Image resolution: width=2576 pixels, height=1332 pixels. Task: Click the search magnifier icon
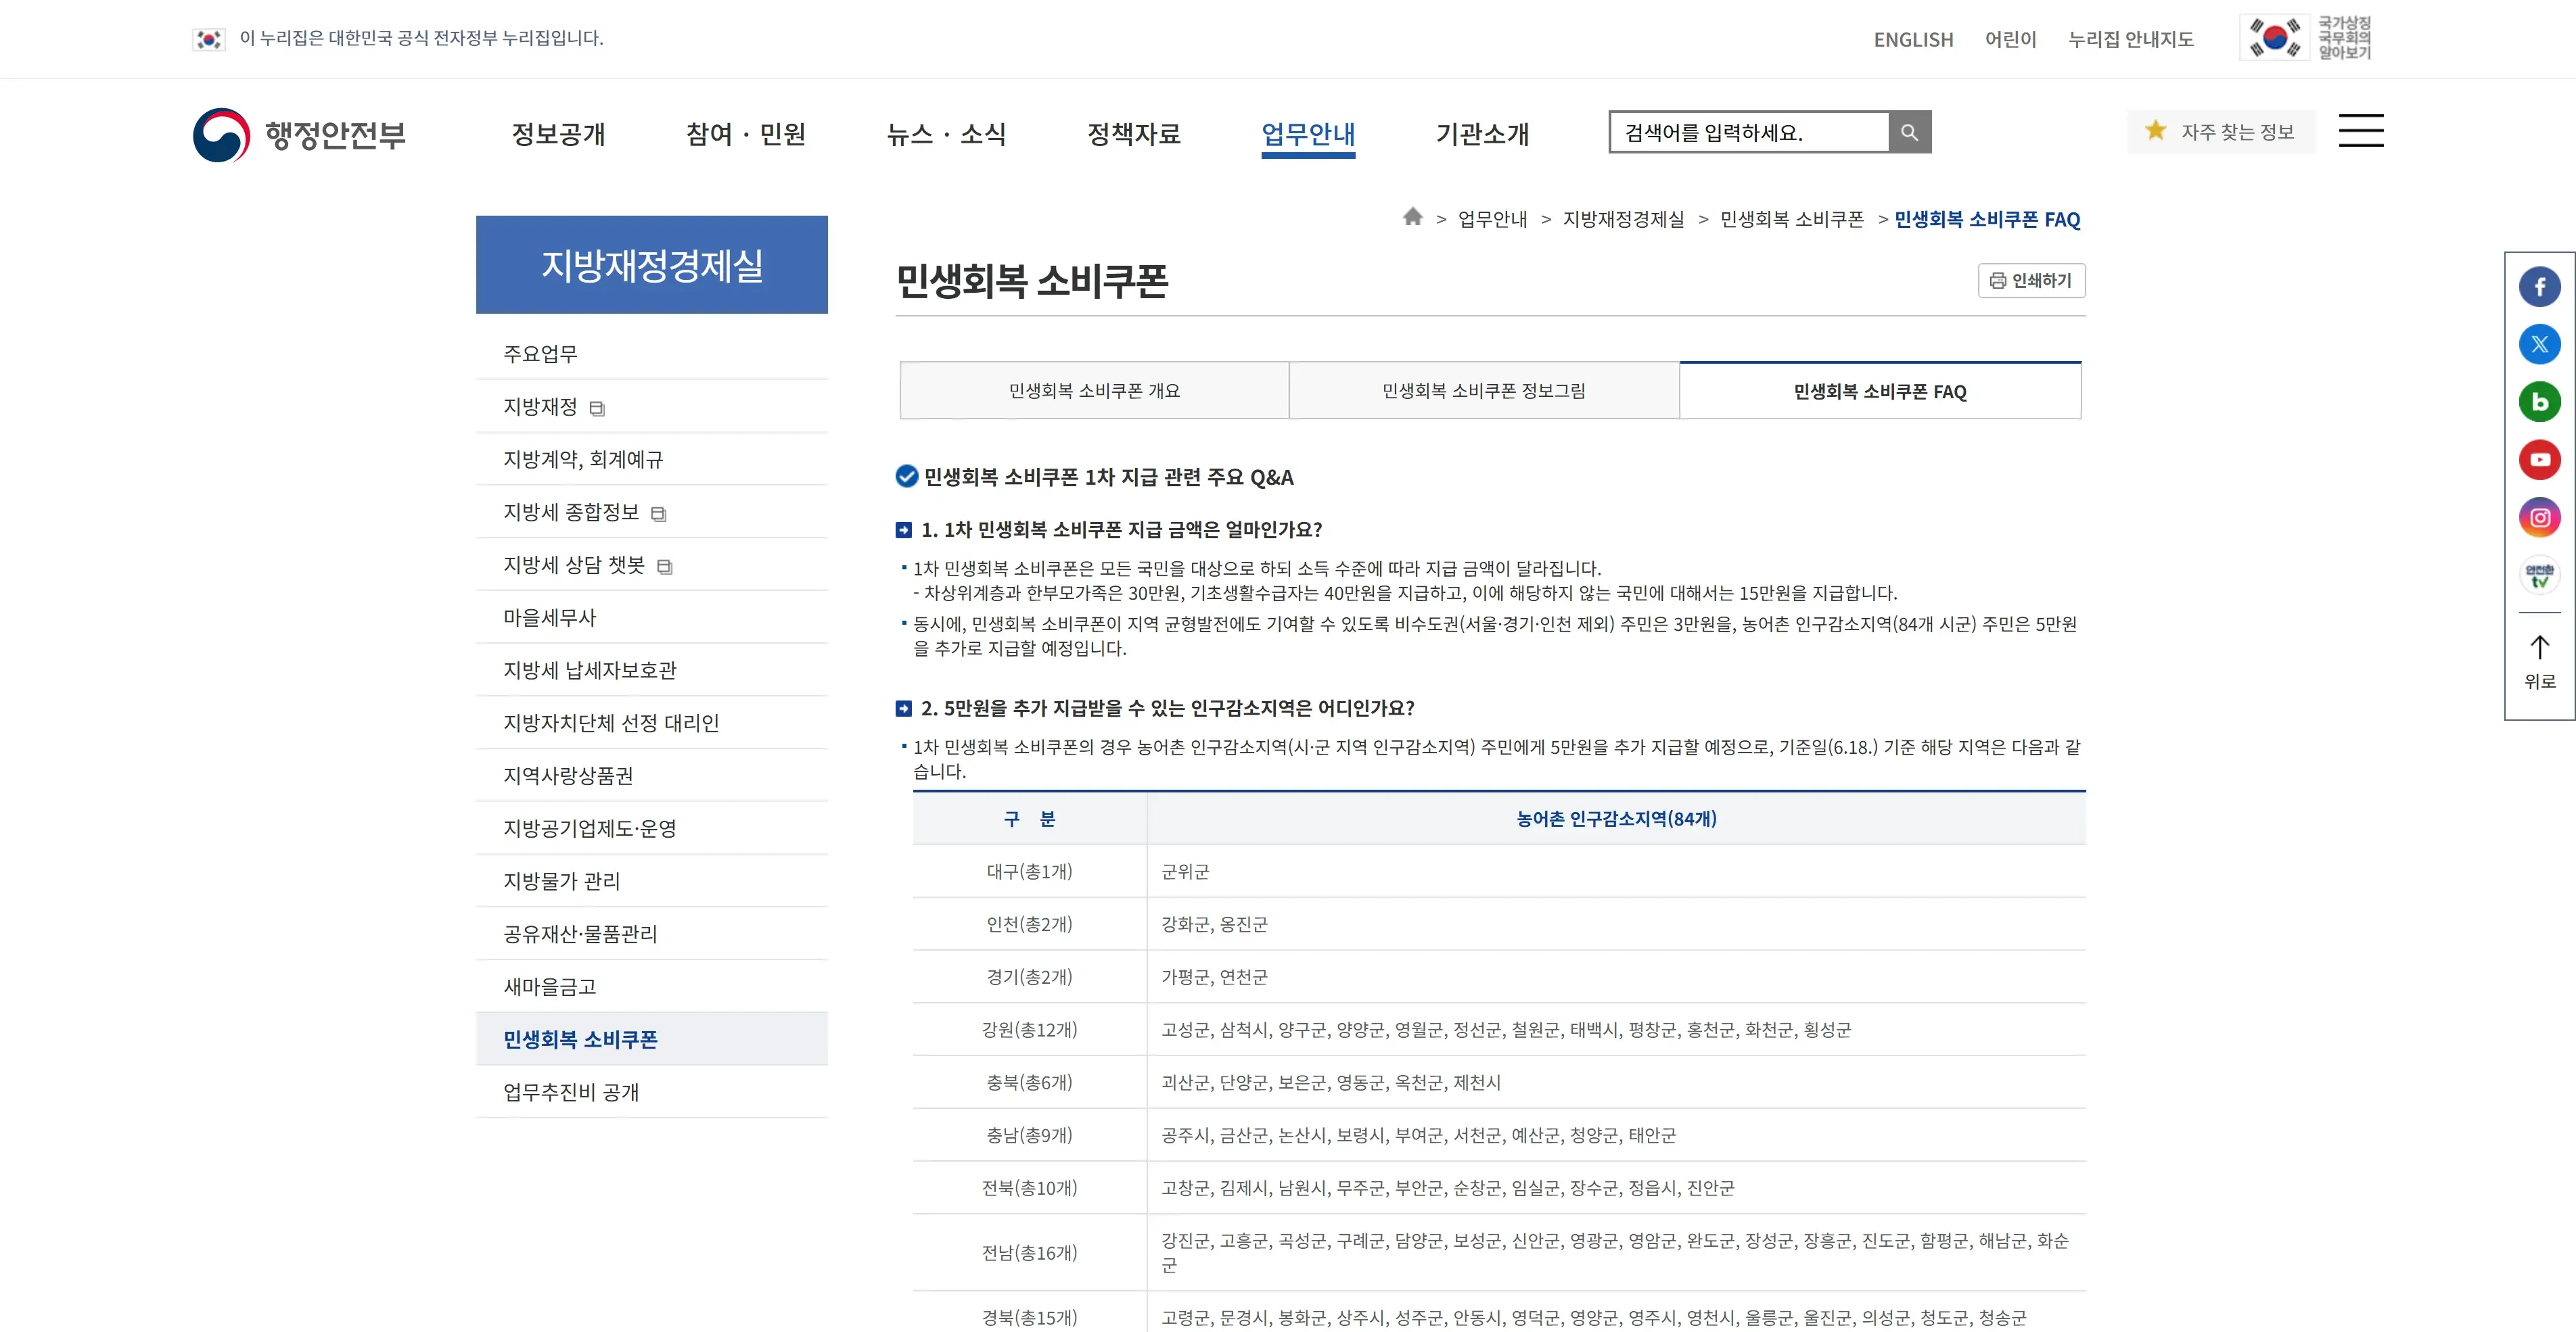pyautogui.click(x=1909, y=132)
